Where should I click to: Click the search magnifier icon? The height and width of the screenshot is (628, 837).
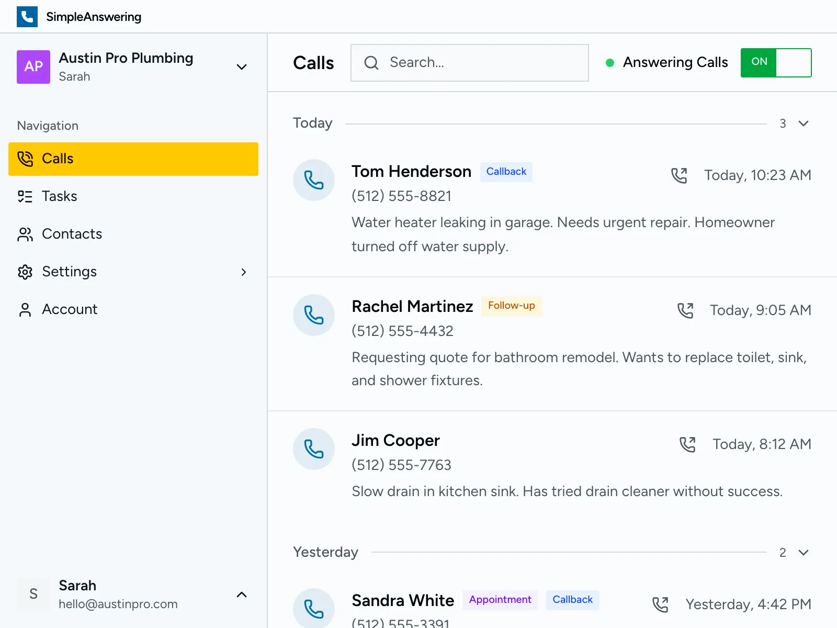click(371, 62)
